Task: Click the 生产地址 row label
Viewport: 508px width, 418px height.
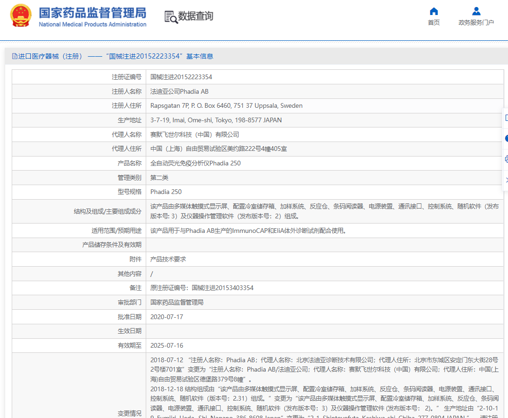Action: pyautogui.click(x=130, y=120)
